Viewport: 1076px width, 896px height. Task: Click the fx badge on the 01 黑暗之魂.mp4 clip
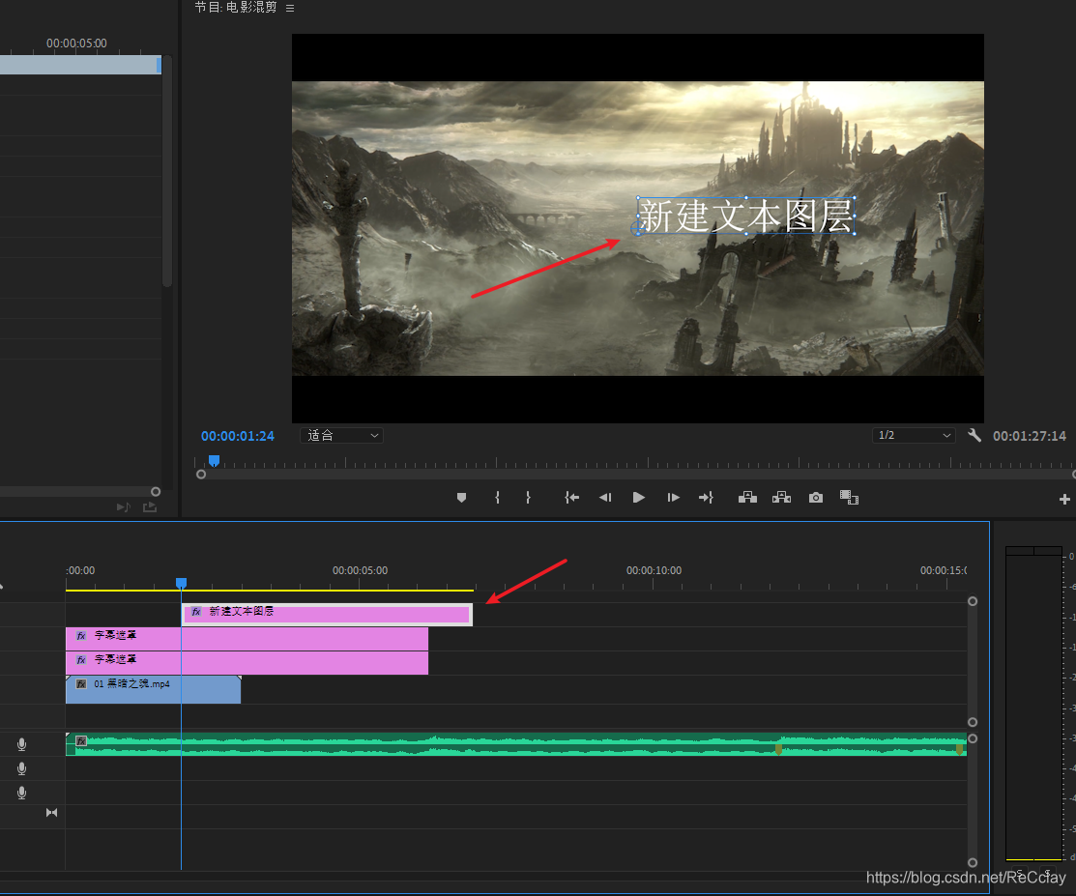pos(81,684)
